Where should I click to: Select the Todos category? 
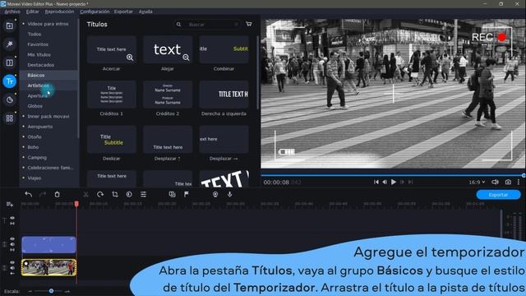[35, 35]
